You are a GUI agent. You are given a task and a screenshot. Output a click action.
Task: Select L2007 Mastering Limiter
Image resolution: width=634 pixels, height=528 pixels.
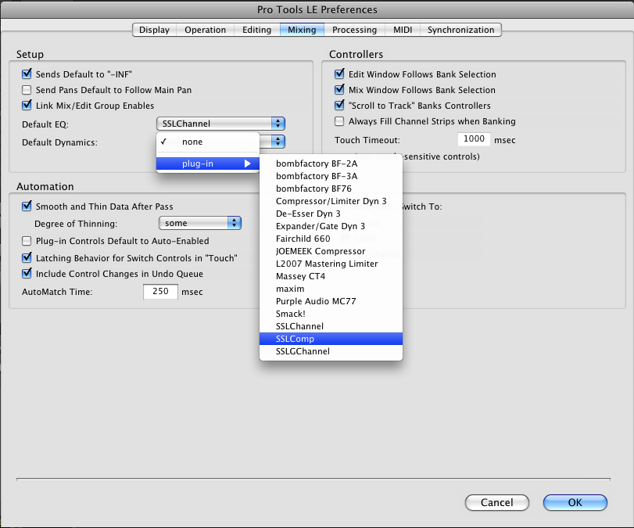point(331,264)
